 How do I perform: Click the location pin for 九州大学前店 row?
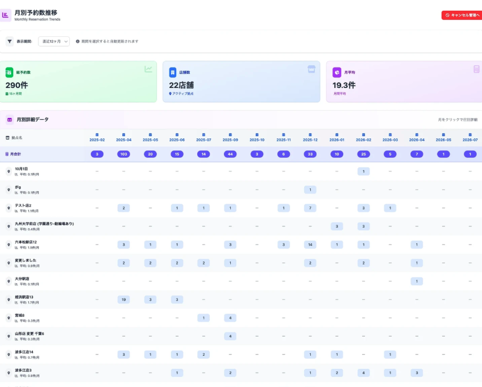pos(9,226)
